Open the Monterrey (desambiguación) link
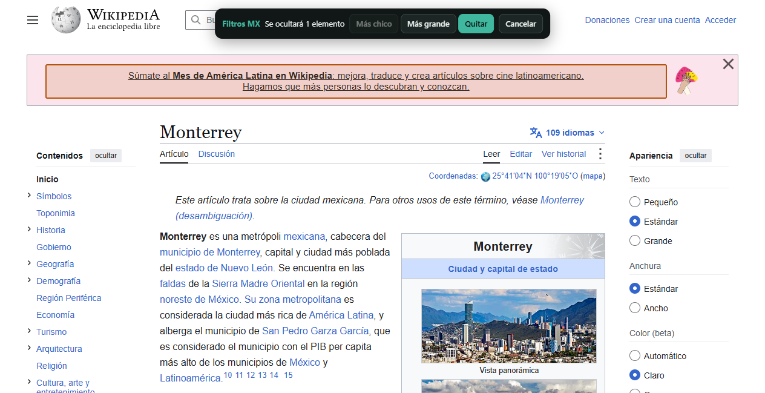 pyautogui.click(x=379, y=208)
